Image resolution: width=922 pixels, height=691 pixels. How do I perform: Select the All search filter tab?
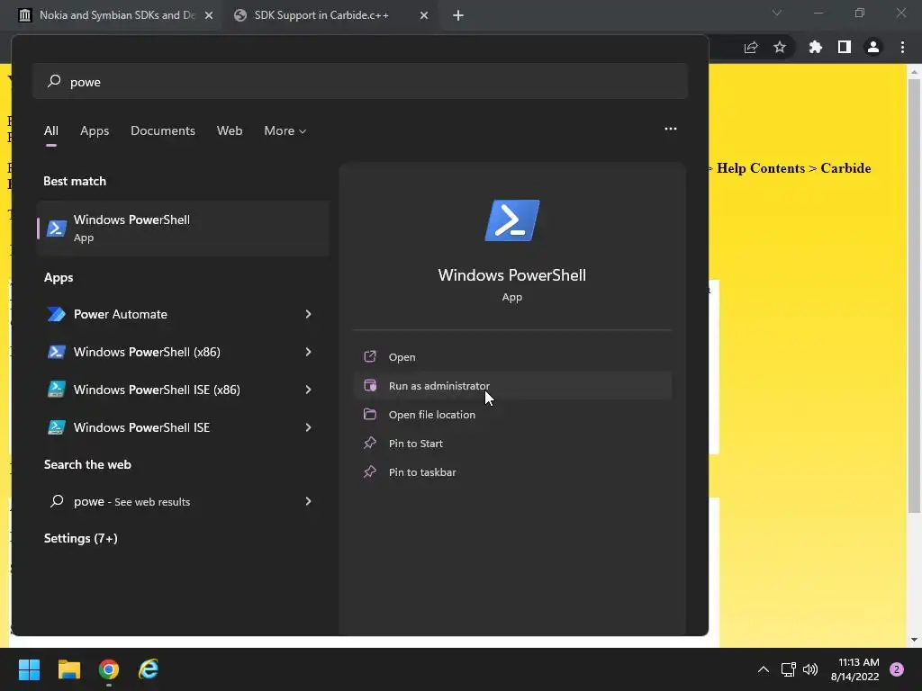(x=51, y=130)
